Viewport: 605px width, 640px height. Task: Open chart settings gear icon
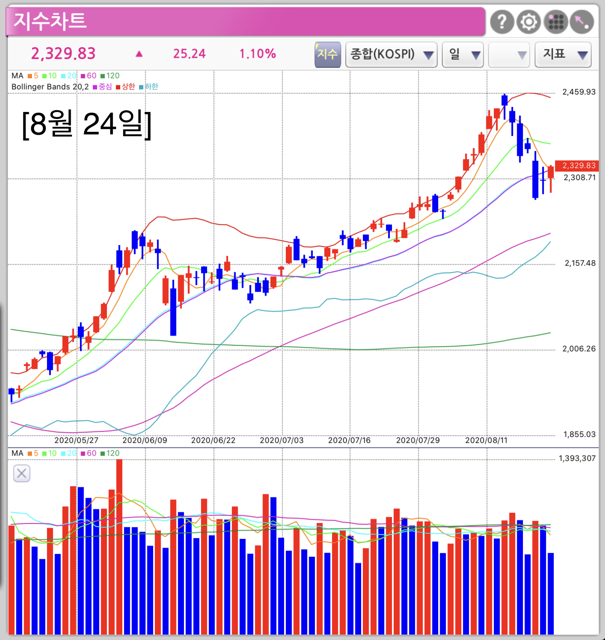(528, 21)
